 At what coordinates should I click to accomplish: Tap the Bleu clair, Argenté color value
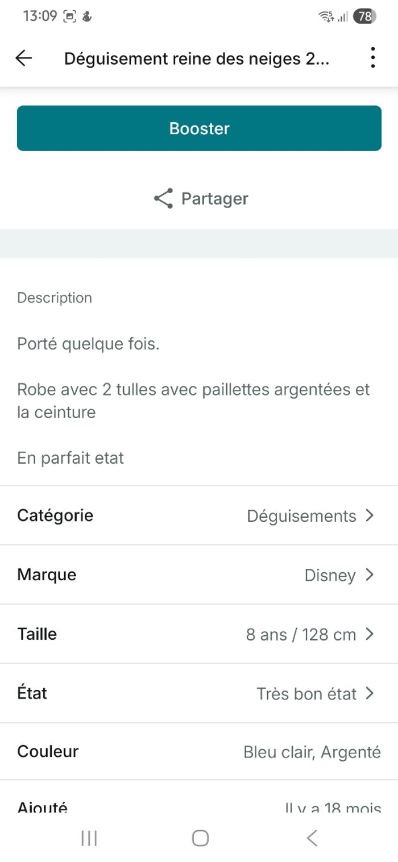(x=312, y=752)
